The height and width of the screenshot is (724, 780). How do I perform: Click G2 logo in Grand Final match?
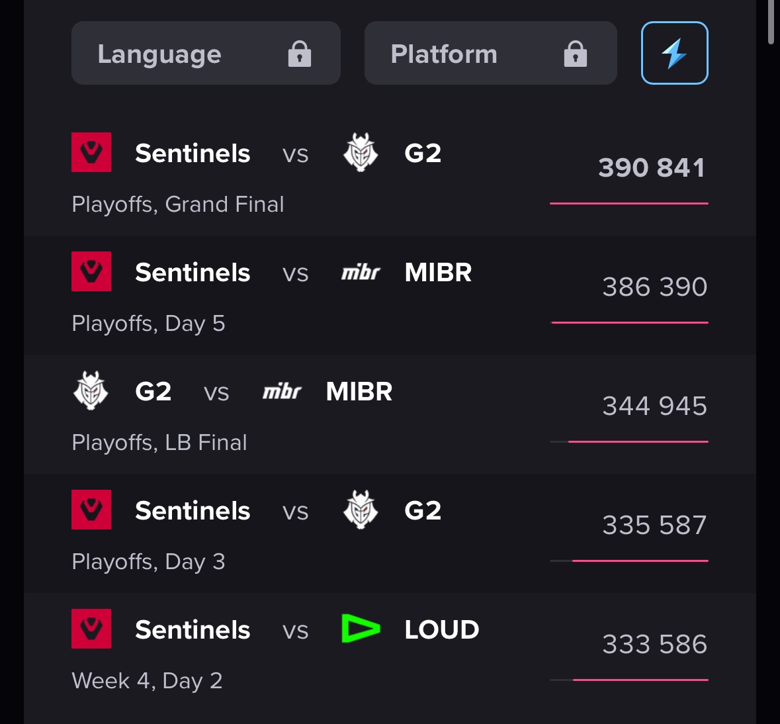[x=361, y=152]
